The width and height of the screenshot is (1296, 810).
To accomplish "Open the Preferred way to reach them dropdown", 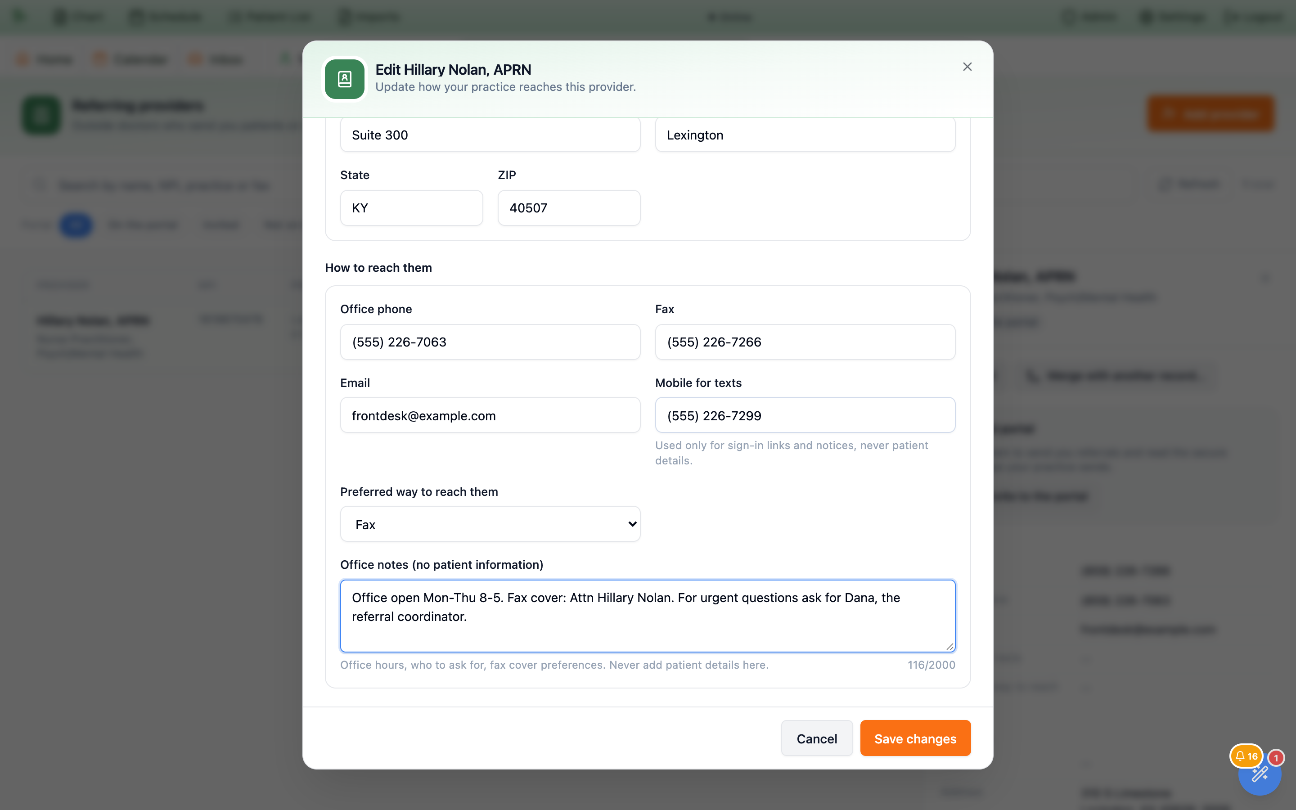I will pos(490,524).
